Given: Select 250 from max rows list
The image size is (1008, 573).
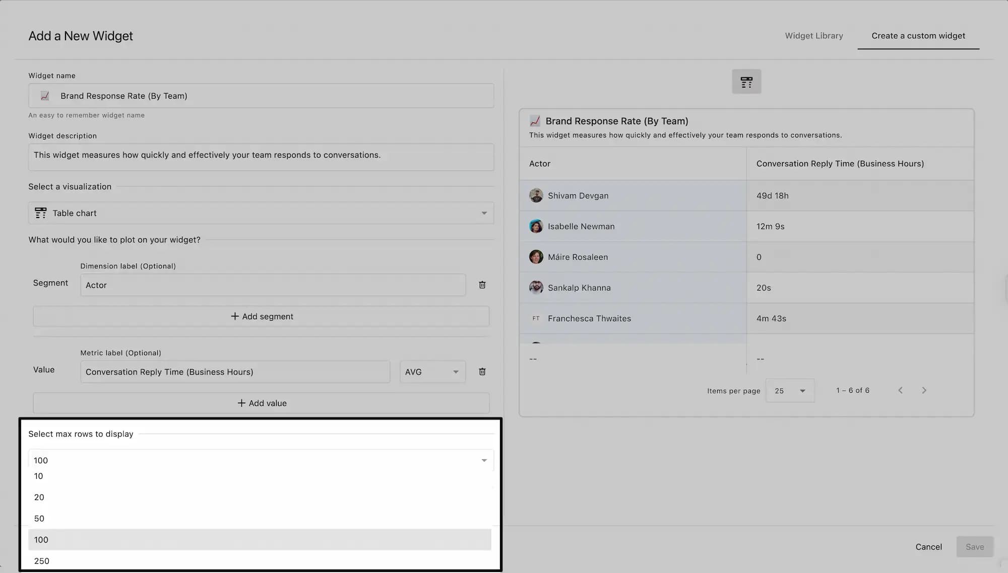Looking at the screenshot, I should 42,560.
